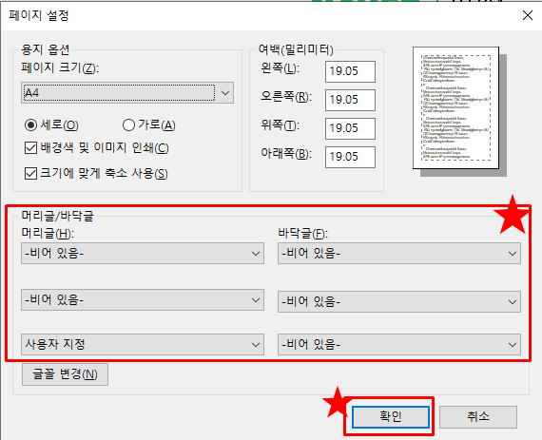This screenshot has height=440, width=542.
Task: Select the 가로 landscape radio button
Action: coord(128,125)
